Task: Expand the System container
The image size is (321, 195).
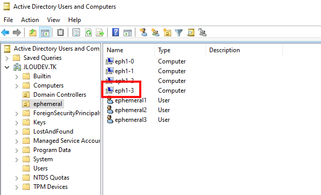Action: coord(17,160)
